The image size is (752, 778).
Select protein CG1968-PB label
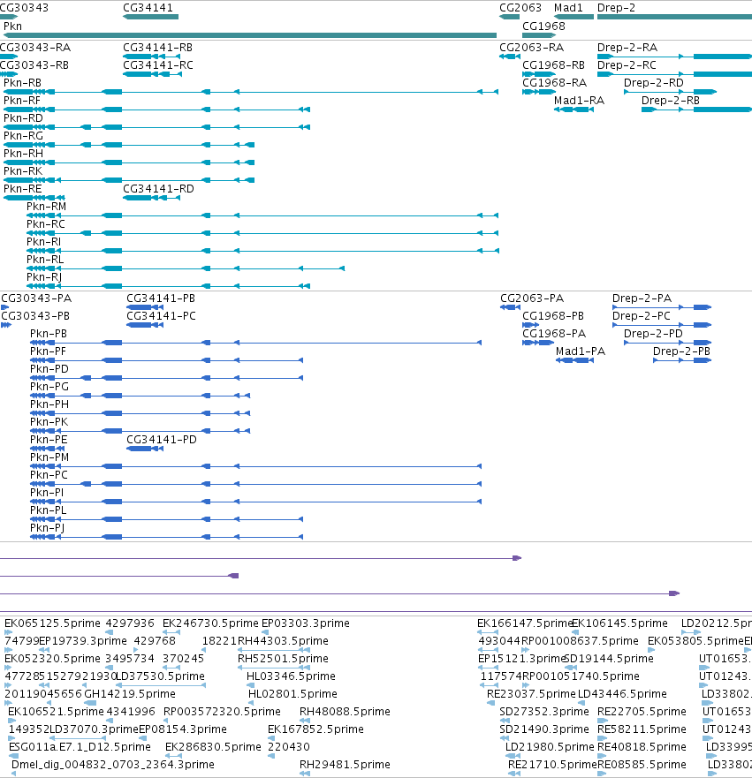(553, 315)
